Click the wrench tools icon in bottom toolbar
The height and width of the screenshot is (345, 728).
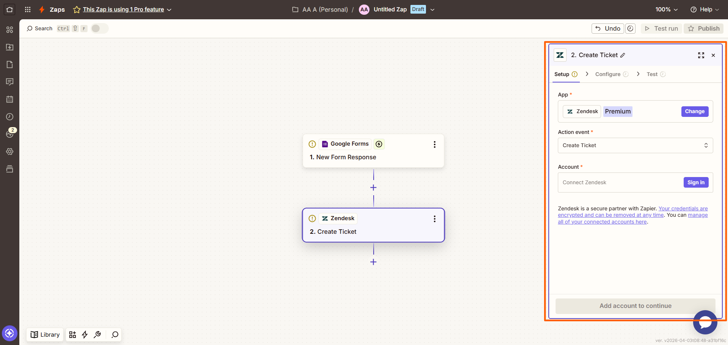(97, 334)
